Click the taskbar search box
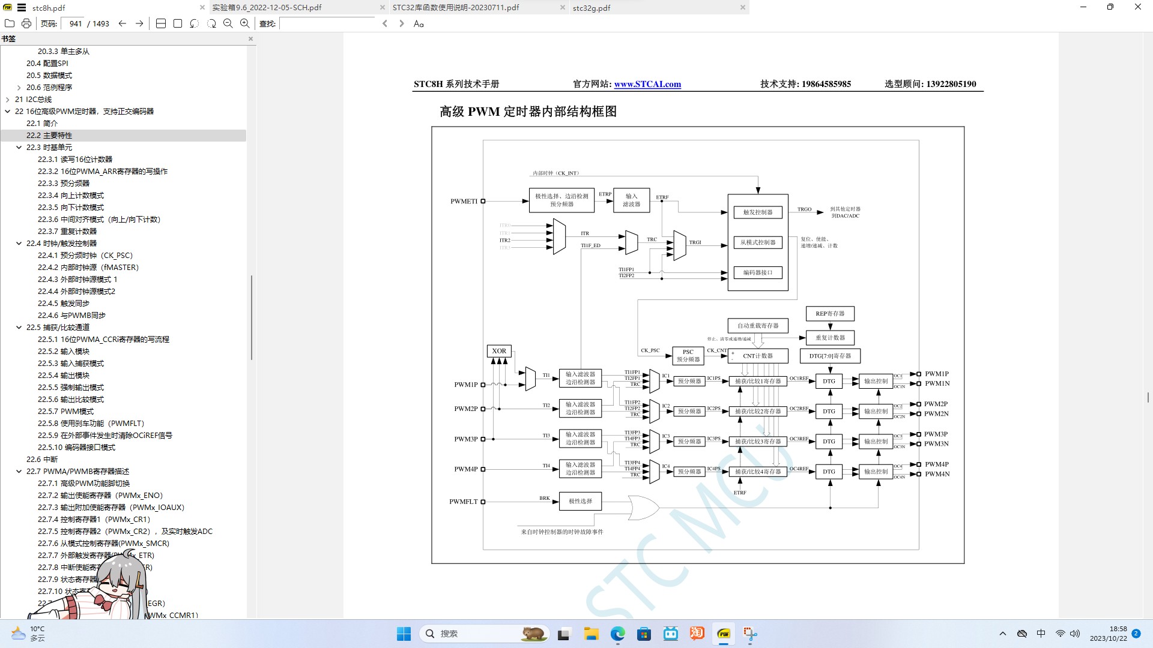The width and height of the screenshot is (1153, 648). [484, 634]
